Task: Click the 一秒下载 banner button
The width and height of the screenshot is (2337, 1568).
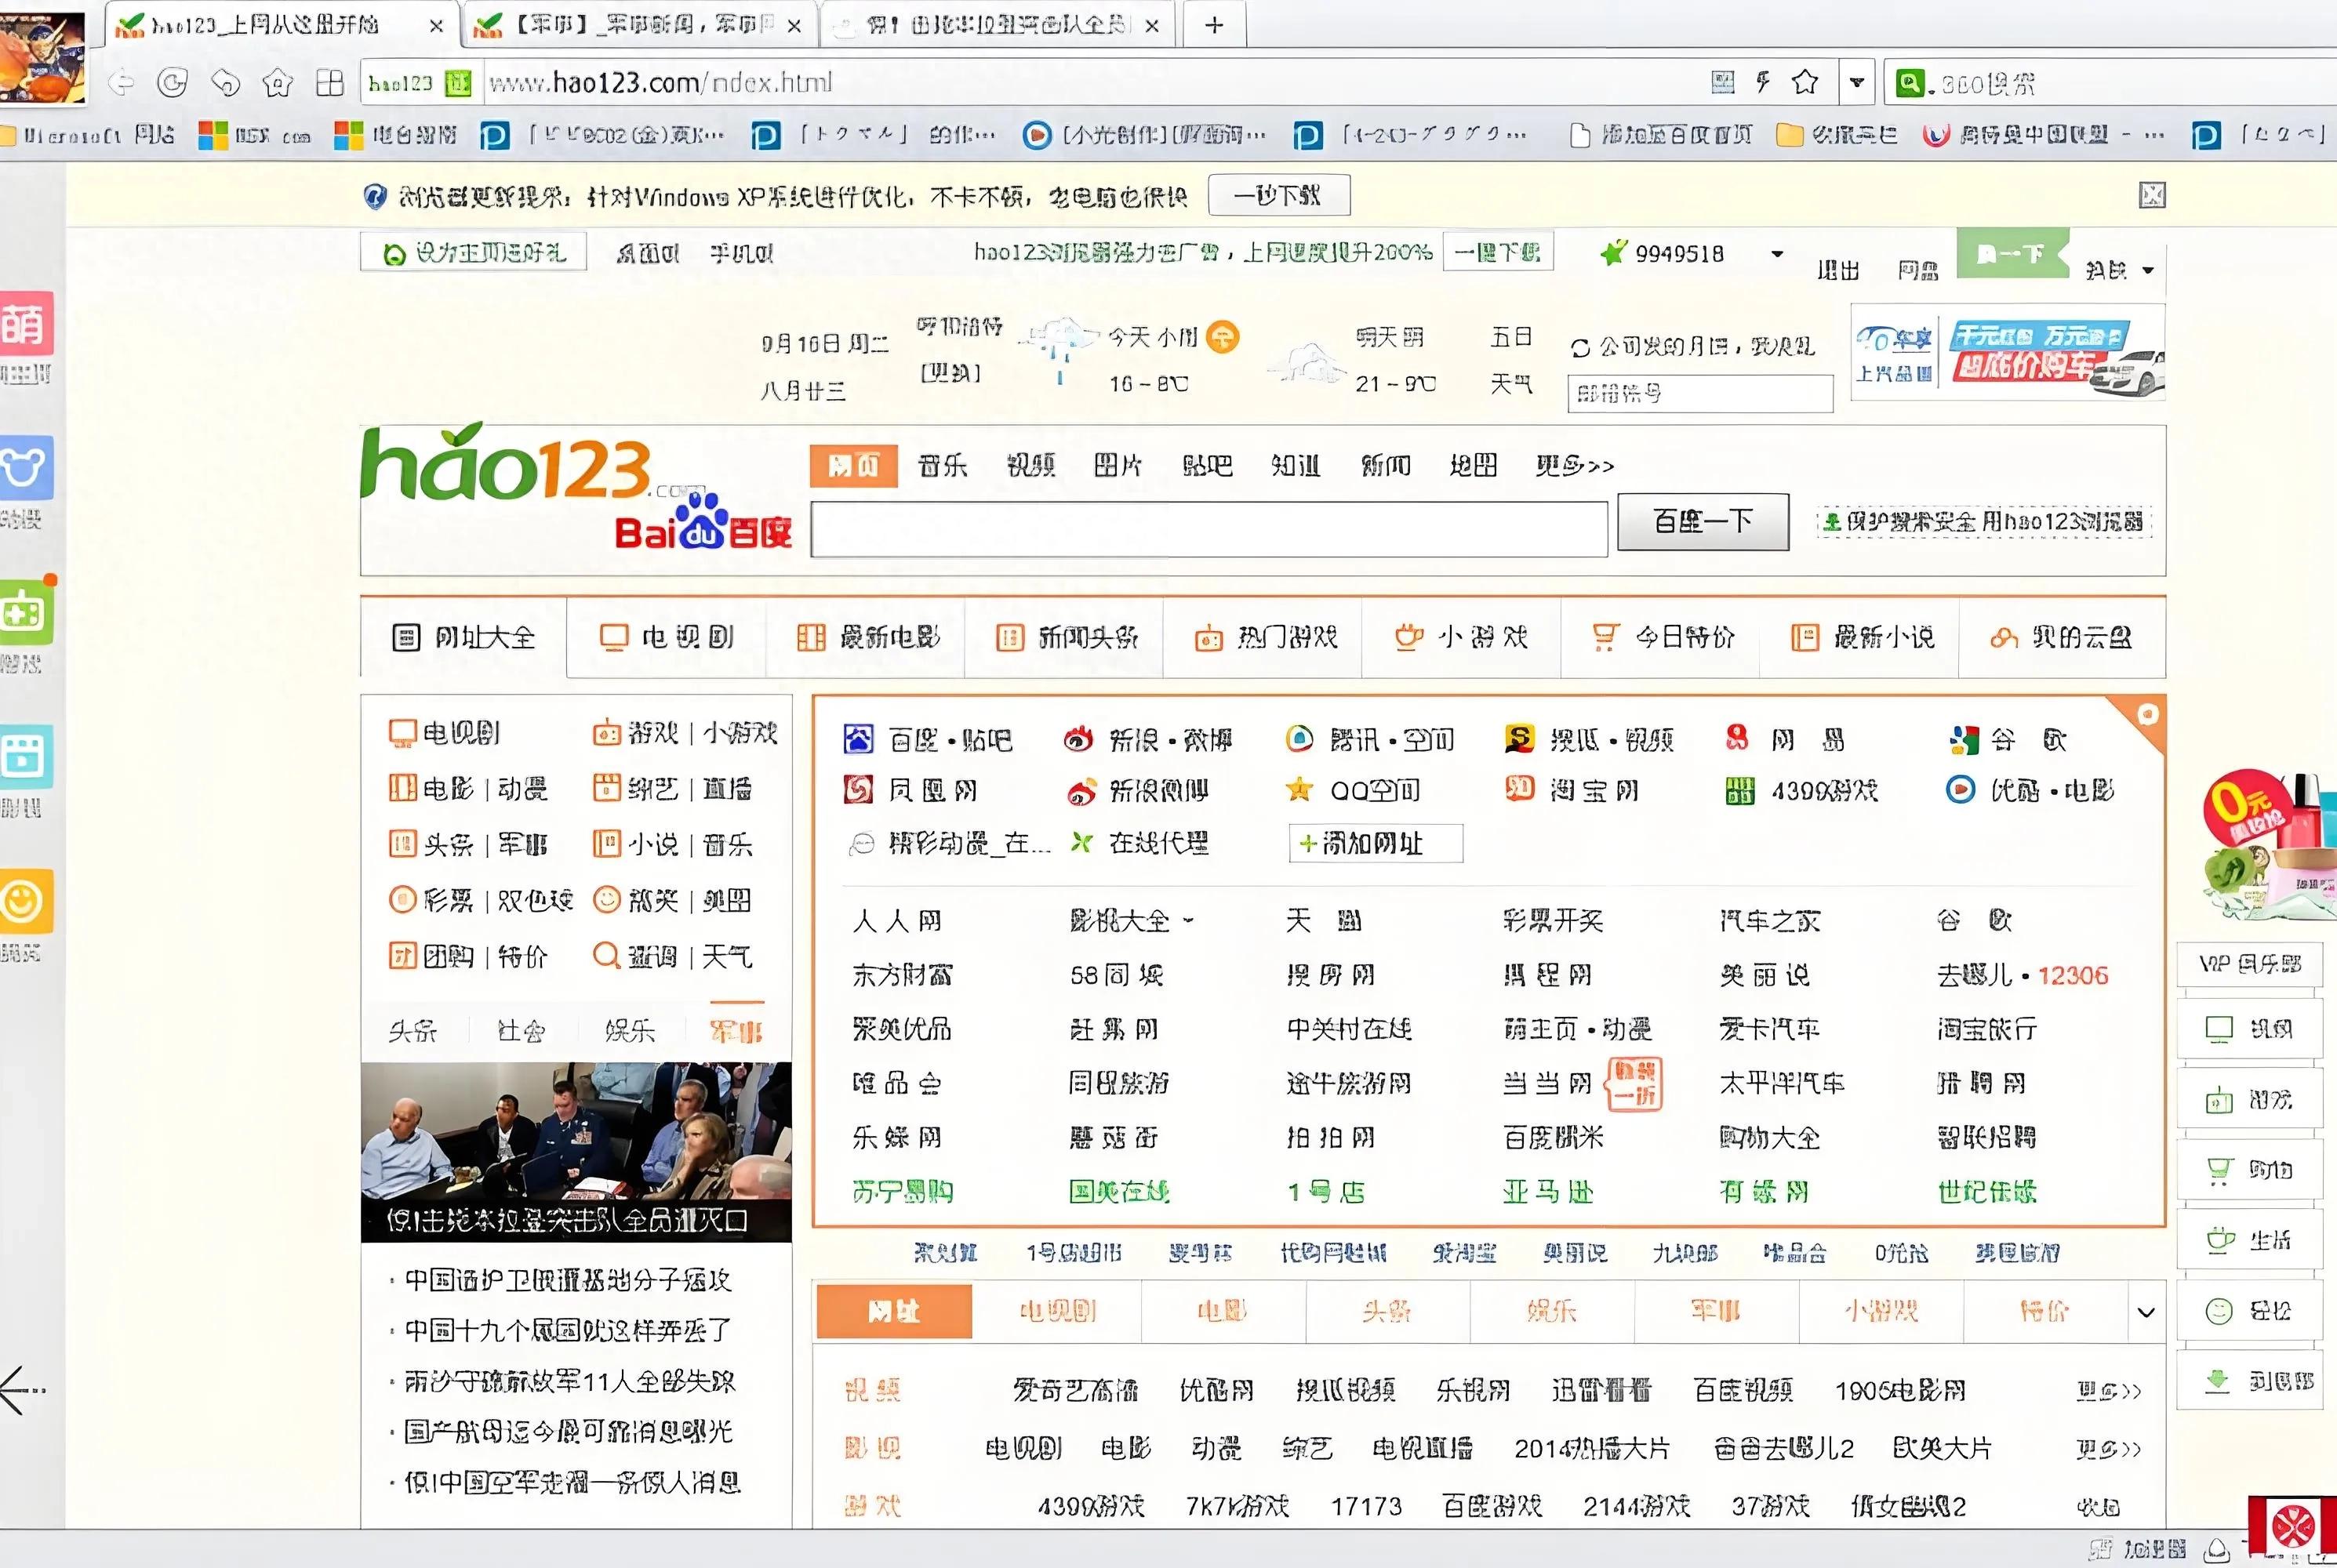Action: tap(1280, 195)
